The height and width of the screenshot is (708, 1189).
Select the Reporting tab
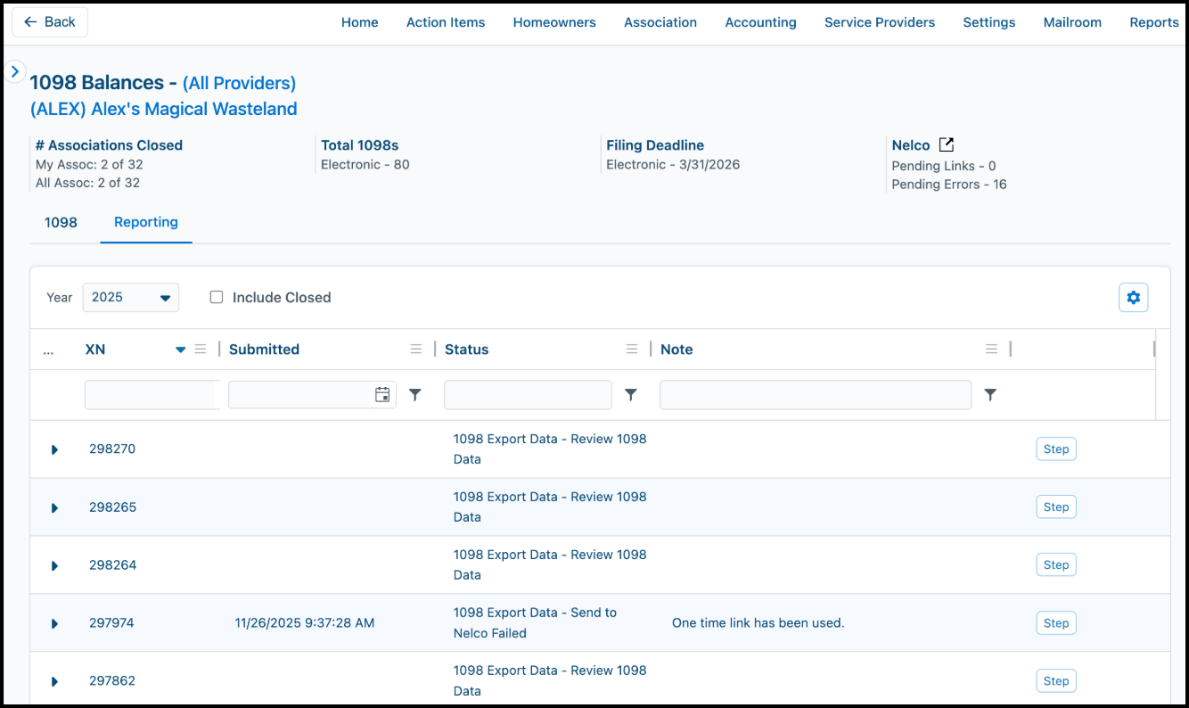[x=146, y=222]
